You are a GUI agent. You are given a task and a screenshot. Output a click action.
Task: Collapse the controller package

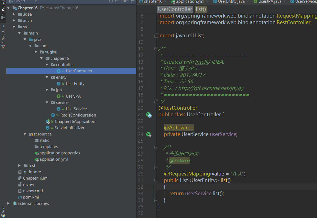coord(47,65)
